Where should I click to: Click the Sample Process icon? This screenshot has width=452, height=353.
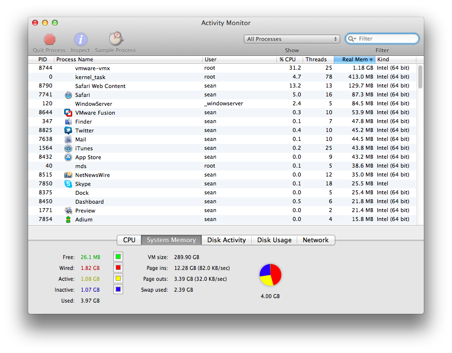(116, 39)
